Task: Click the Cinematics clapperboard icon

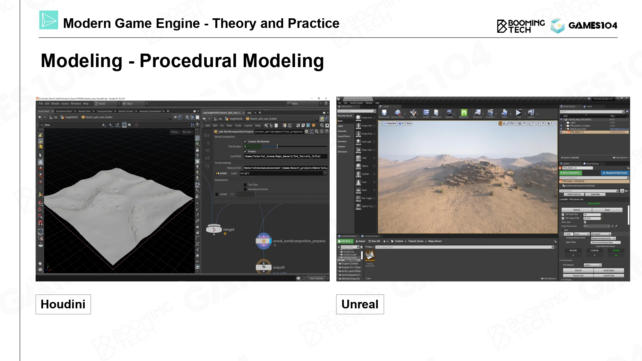Action: coord(490,113)
